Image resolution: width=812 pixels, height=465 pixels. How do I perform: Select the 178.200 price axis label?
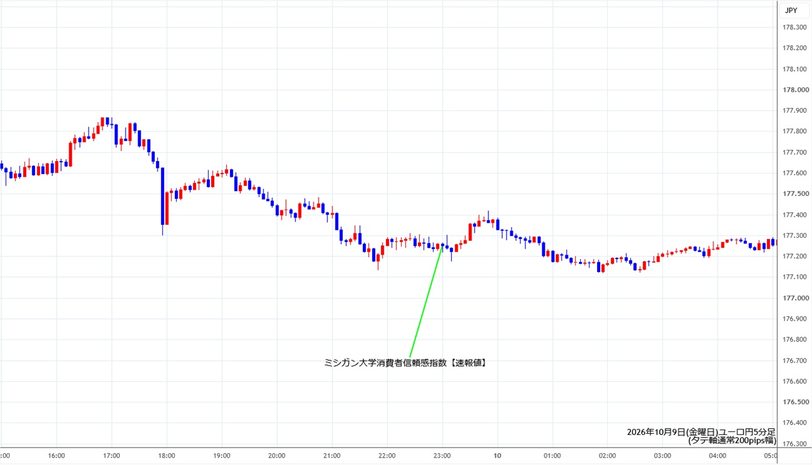[x=793, y=48]
